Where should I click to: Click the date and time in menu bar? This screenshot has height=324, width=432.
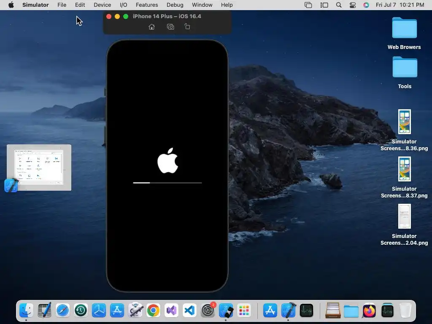[x=400, y=5]
